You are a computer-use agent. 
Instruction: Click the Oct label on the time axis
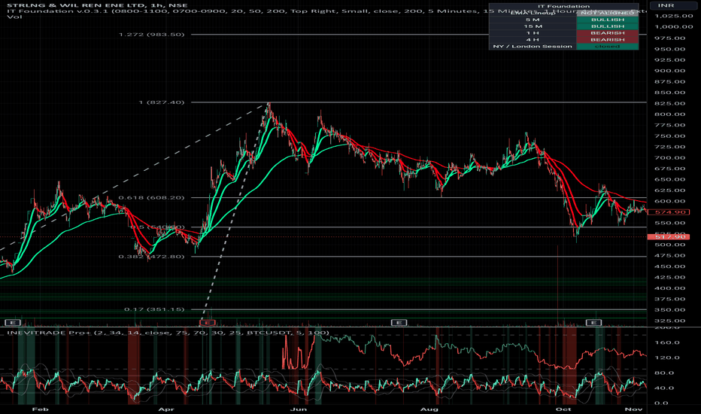tap(563, 409)
